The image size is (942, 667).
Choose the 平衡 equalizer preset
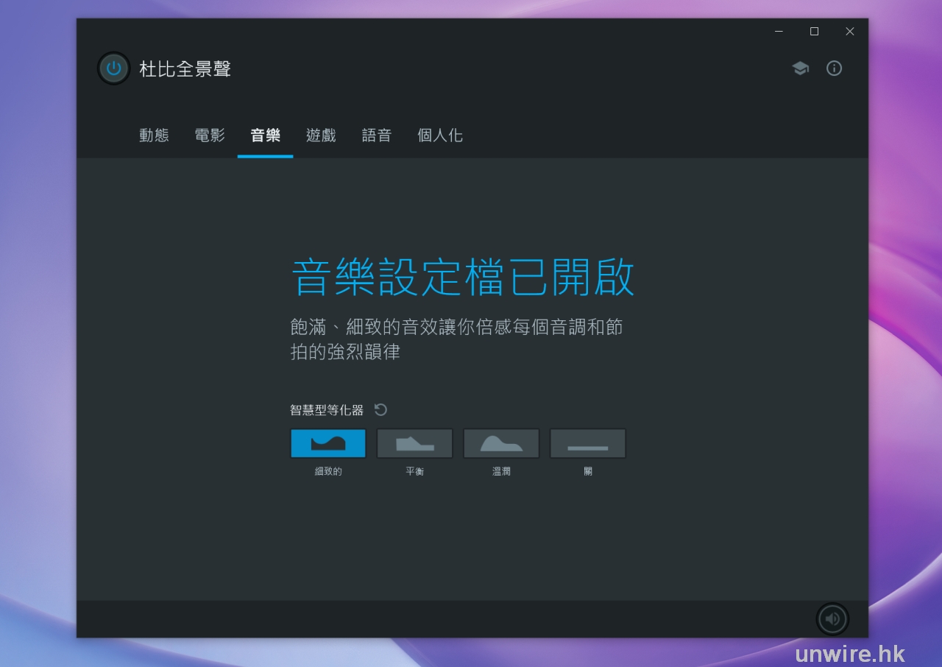tap(414, 444)
